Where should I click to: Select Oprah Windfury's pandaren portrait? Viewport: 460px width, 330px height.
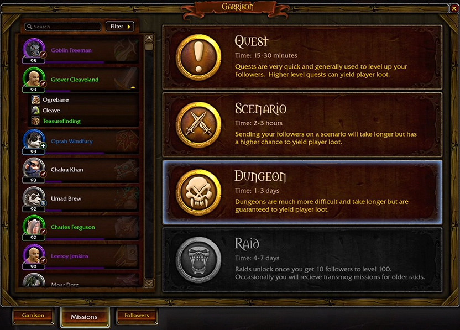(x=34, y=140)
